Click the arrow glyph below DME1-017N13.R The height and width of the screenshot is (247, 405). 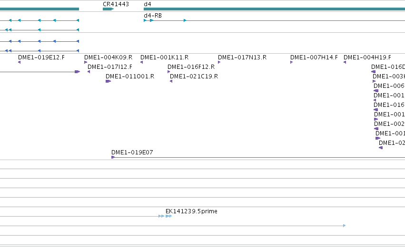(x=219, y=62)
